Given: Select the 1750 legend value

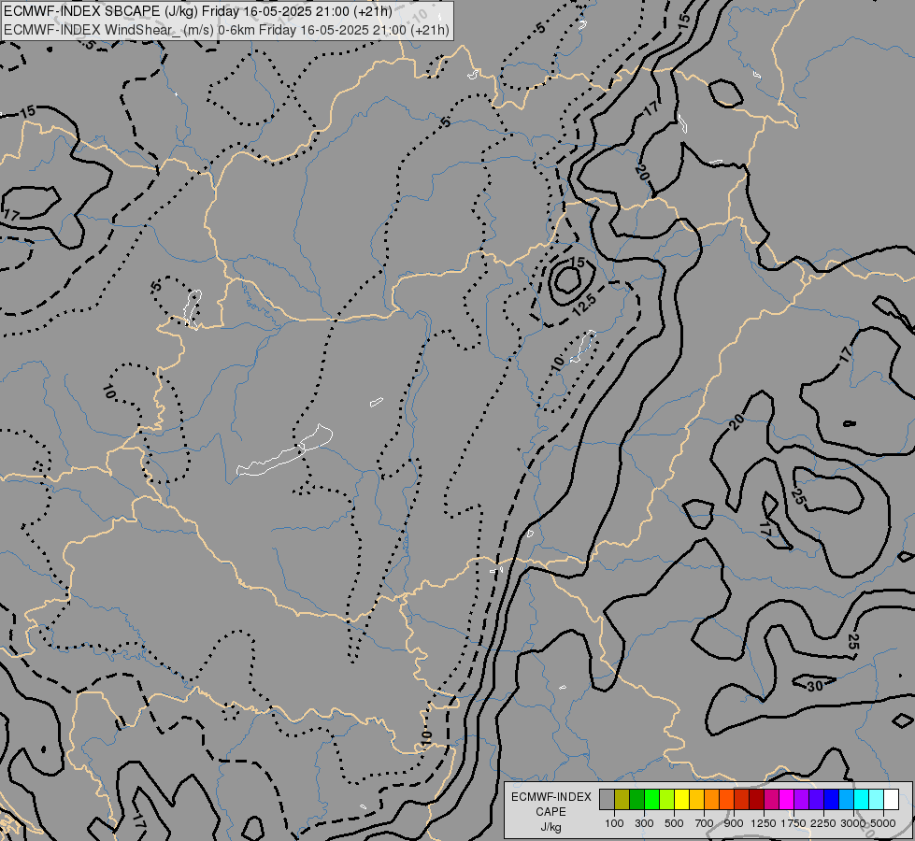Looking at the screenshot, I should (x=793, y=823).
